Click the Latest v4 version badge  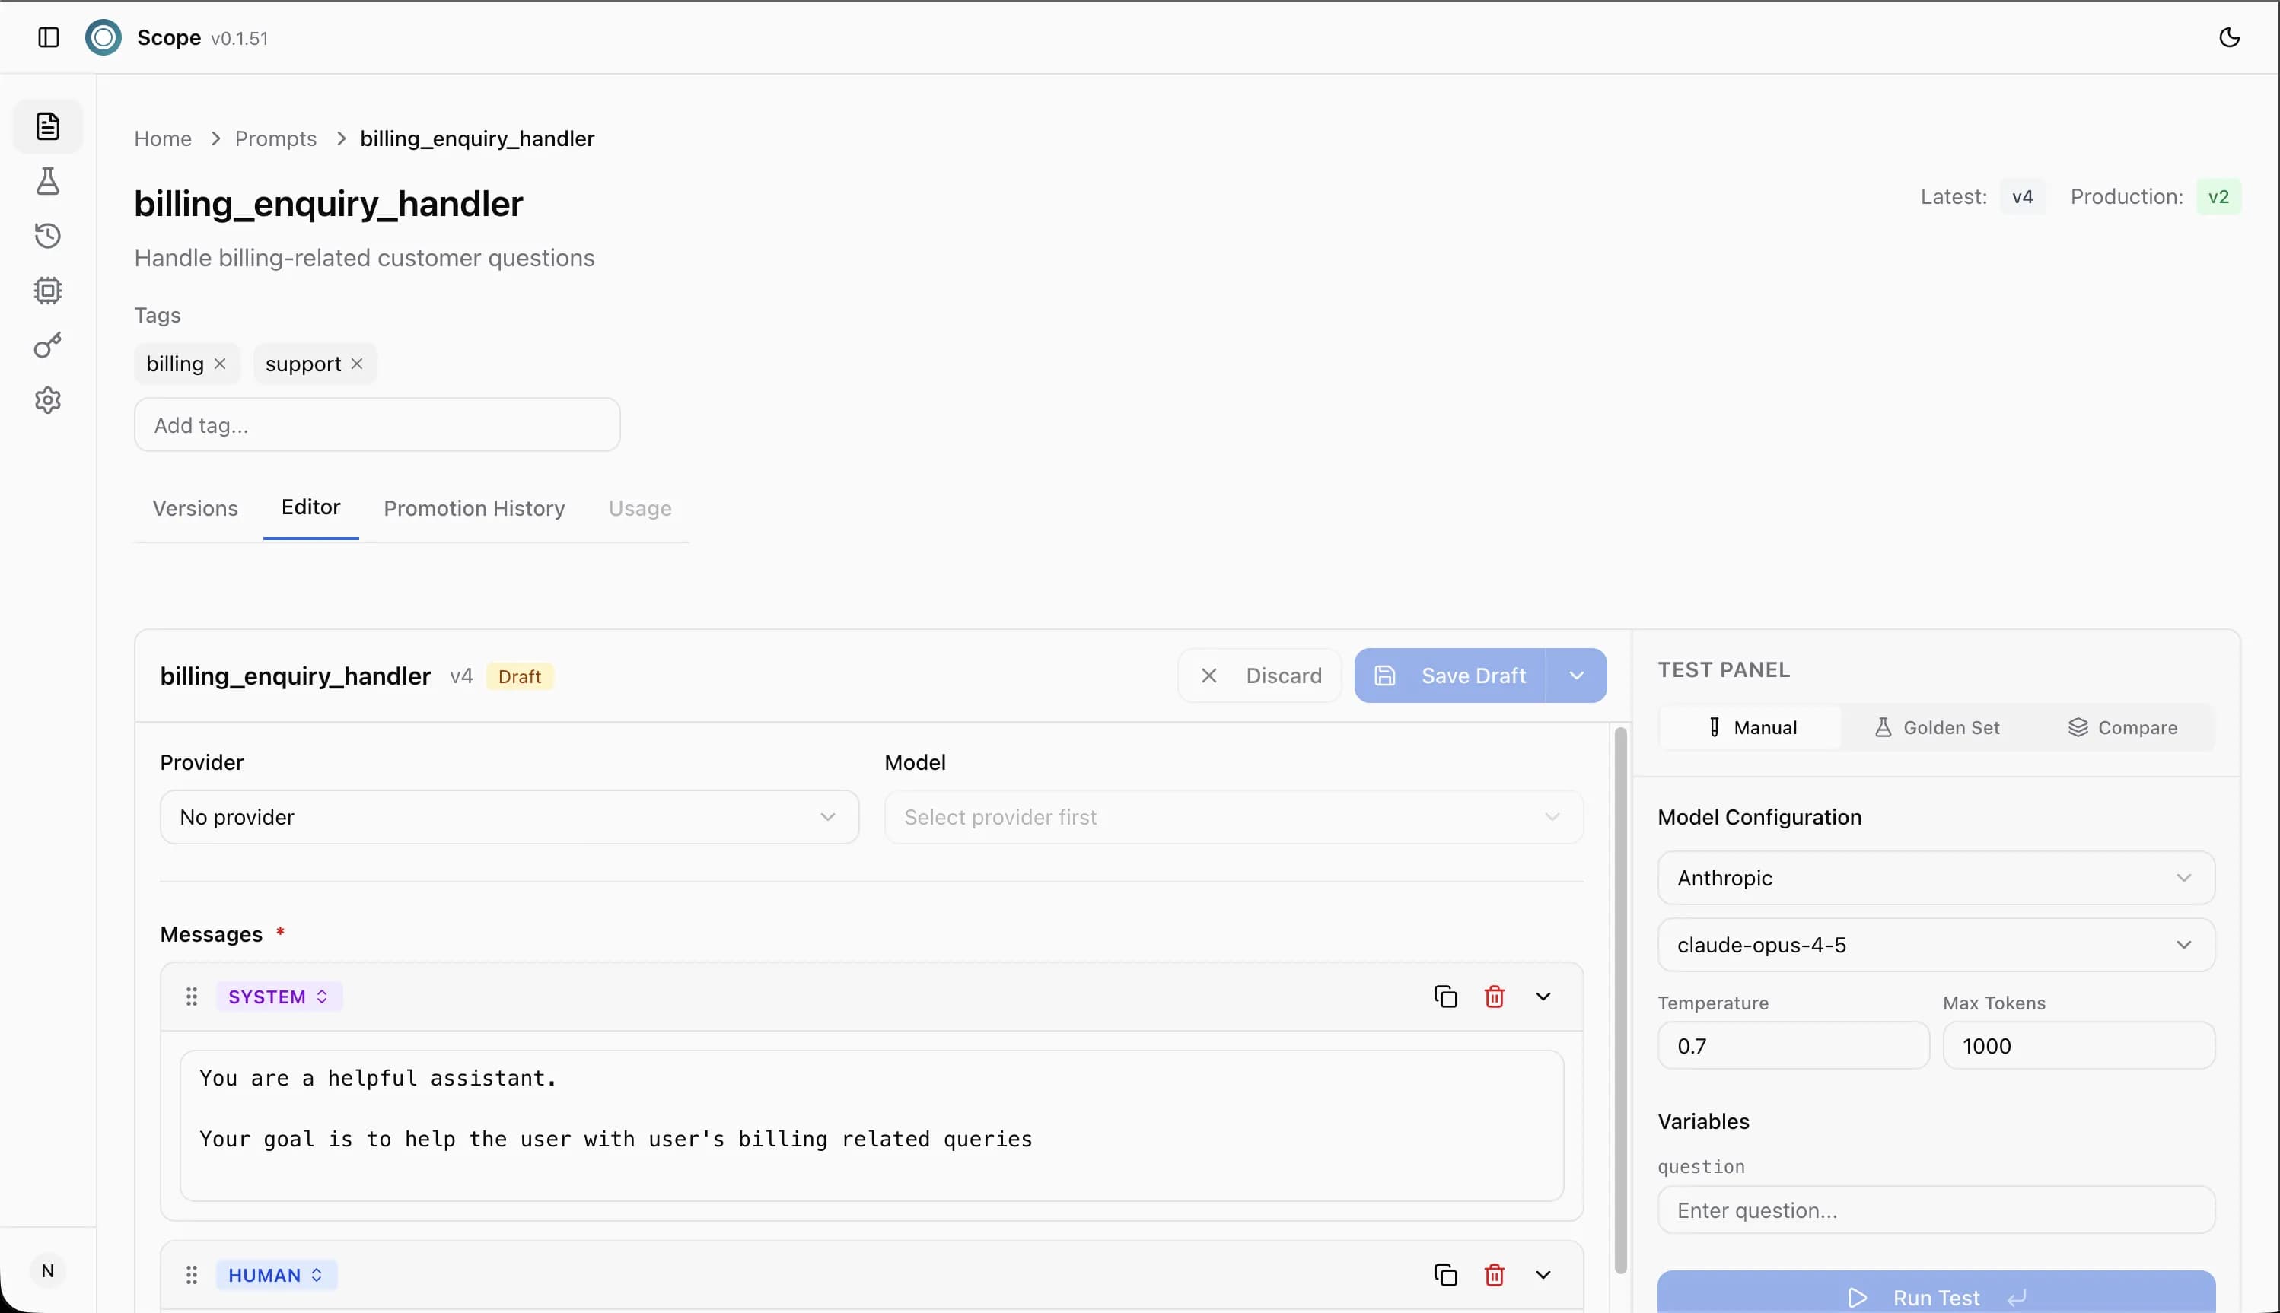2022,196
